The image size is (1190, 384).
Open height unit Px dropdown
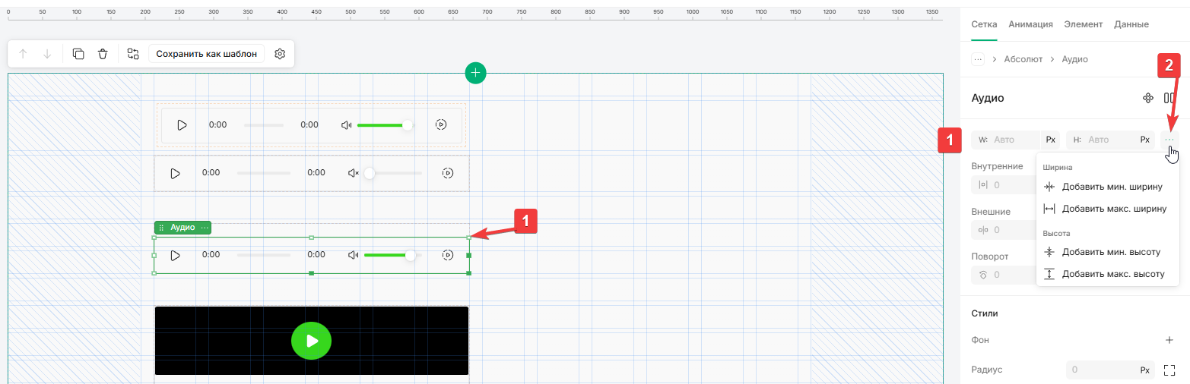[1144, 140]
